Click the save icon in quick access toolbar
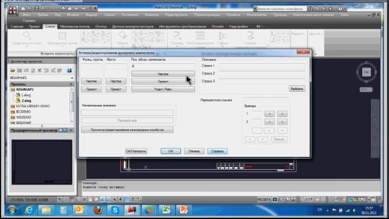The width and height of the screenshot is (389, 219). (x=36, y=9)
